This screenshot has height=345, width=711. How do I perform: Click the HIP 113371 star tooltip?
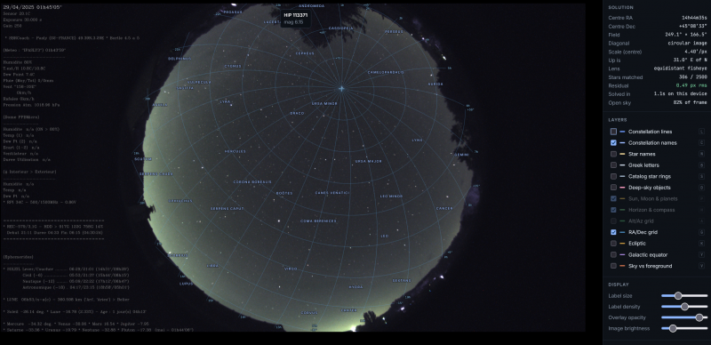tap(296, 18)
